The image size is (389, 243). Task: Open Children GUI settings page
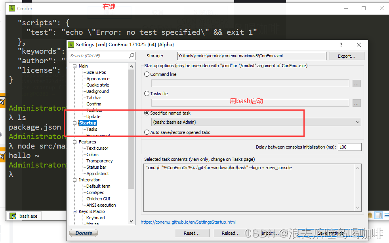tap(98, 199)
